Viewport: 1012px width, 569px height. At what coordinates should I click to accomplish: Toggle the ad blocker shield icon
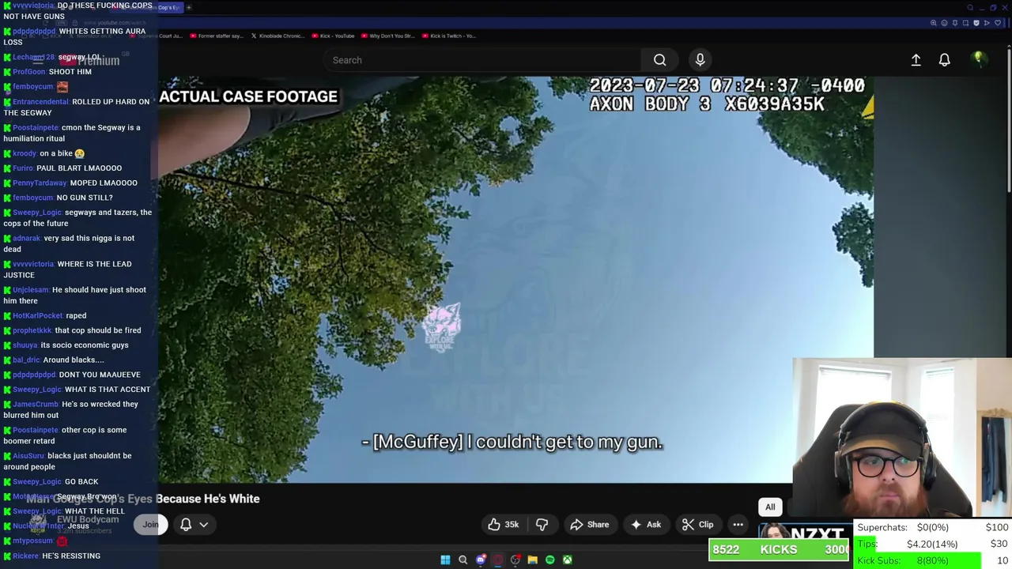(x=976, y=23)
